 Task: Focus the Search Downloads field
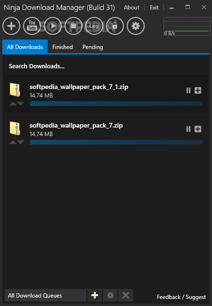click(106, 66)
